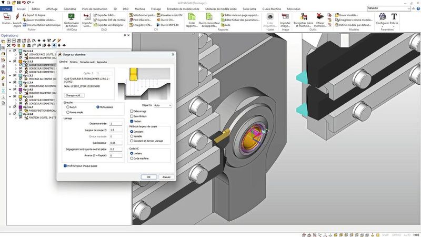Image resolution: width=421 pixels, height=237 pixels.
Task: Collapse the Op 2.1.2 tree node
Action: [10, 61]
